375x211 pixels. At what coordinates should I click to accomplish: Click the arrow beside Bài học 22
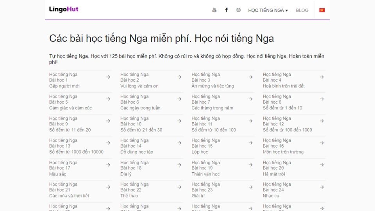coord(179,187)
